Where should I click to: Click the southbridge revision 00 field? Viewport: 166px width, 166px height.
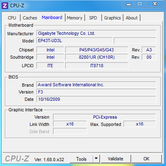pyautogui.click(x=149, y=57)
